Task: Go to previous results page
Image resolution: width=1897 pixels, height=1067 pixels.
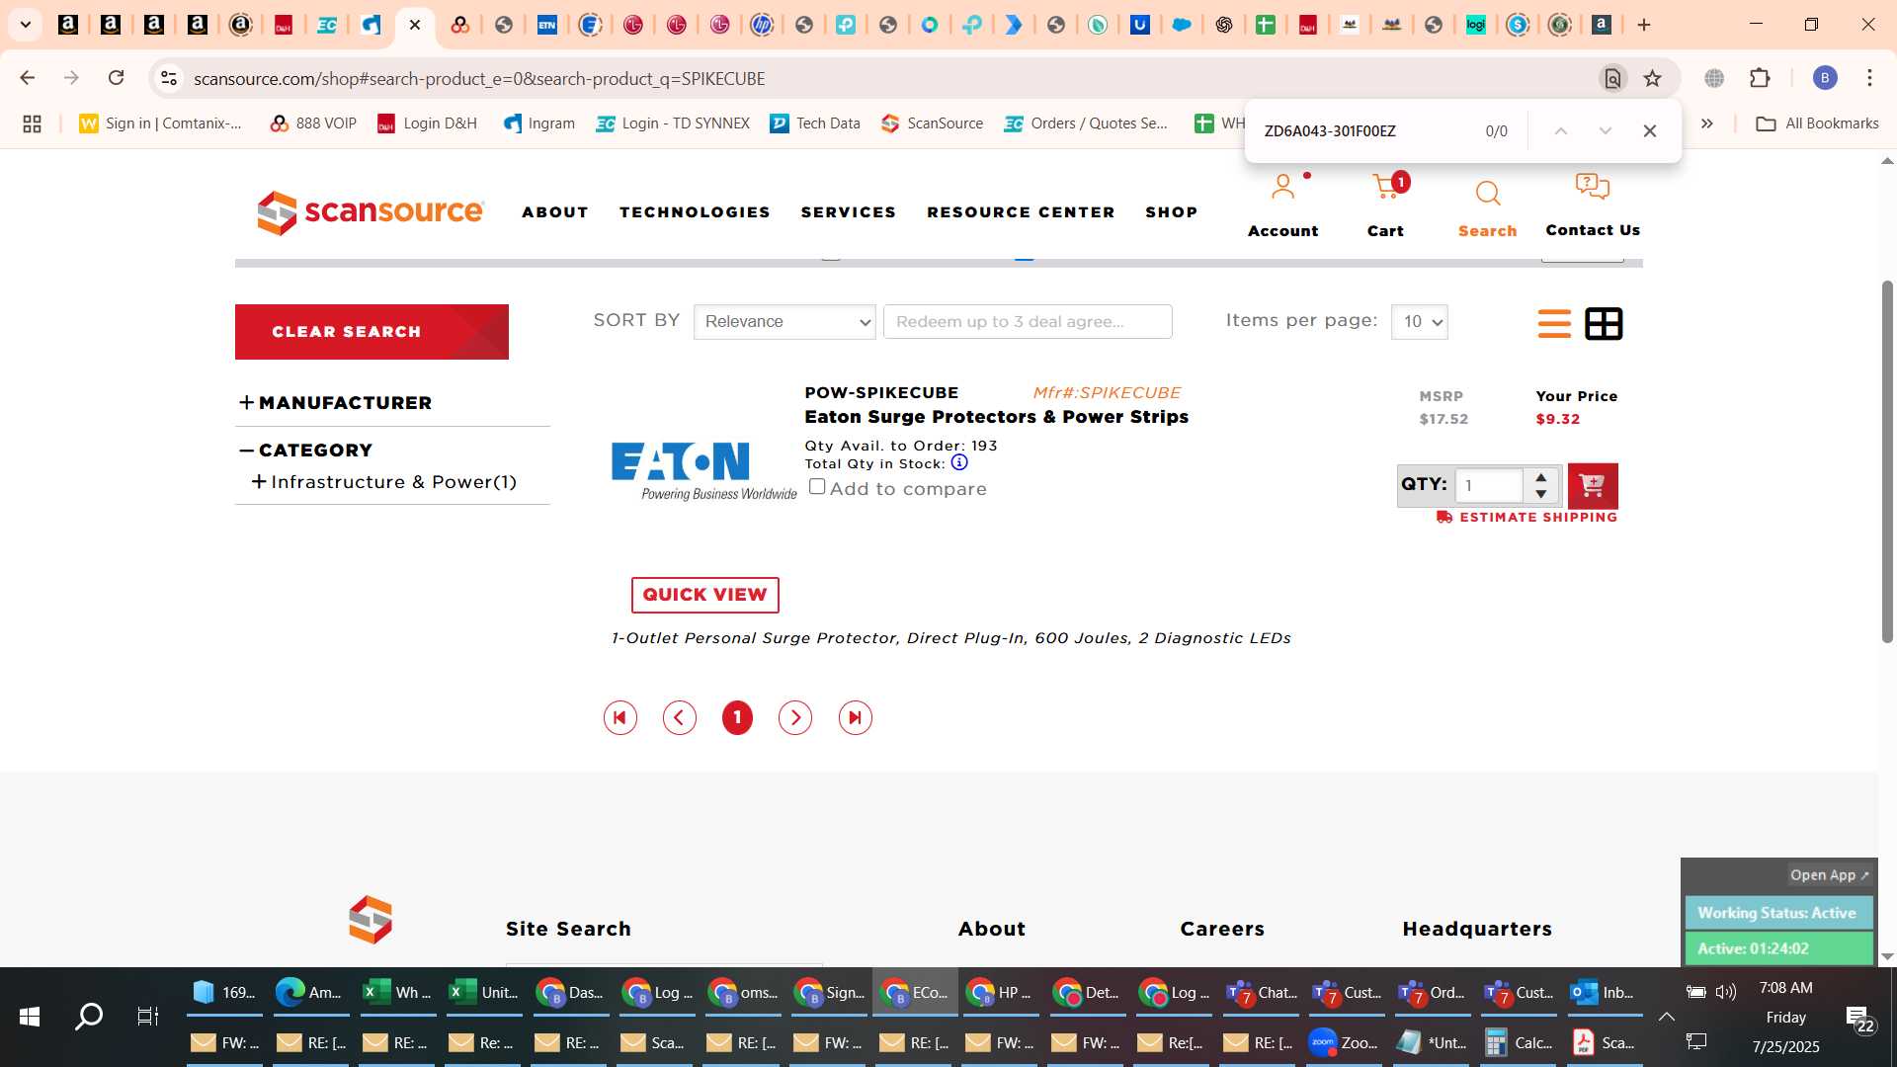Action: 679,717
